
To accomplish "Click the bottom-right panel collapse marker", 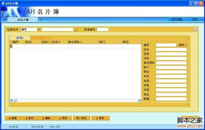I will 188,104.
